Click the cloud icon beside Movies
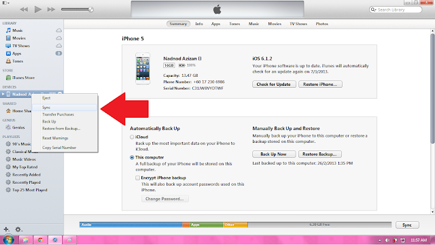435x245 pixels. coord(59,38)
